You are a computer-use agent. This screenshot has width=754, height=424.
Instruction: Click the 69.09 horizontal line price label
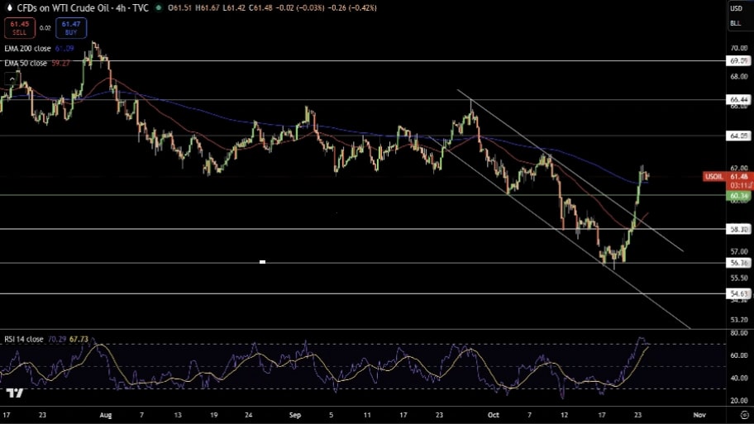[738, 61]
